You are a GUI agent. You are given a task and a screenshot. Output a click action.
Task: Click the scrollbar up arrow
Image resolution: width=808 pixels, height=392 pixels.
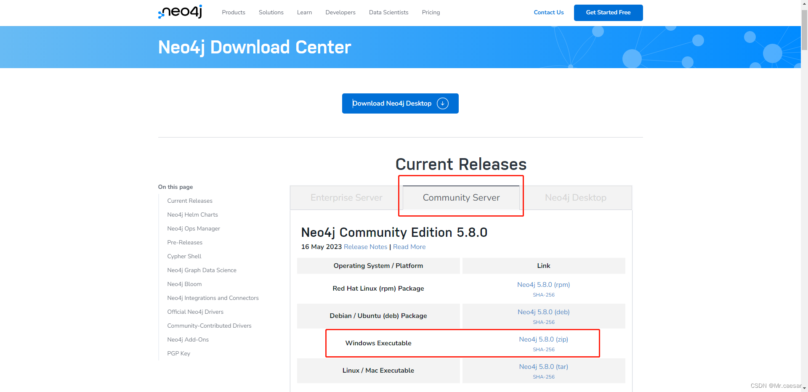(x=804, y=3)
